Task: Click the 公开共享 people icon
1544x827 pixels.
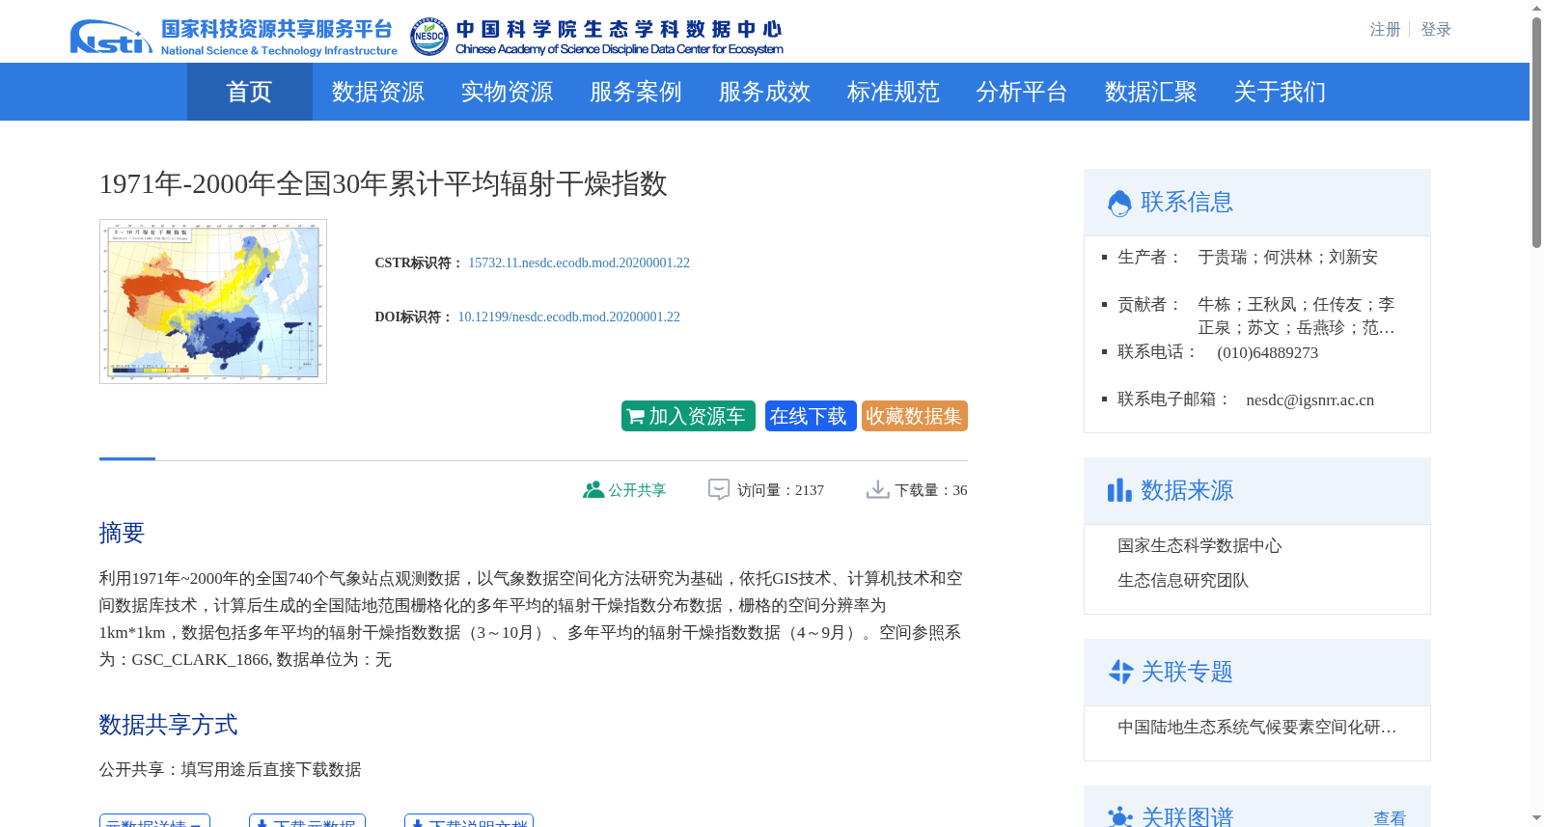Action: (x=593, y=490)
